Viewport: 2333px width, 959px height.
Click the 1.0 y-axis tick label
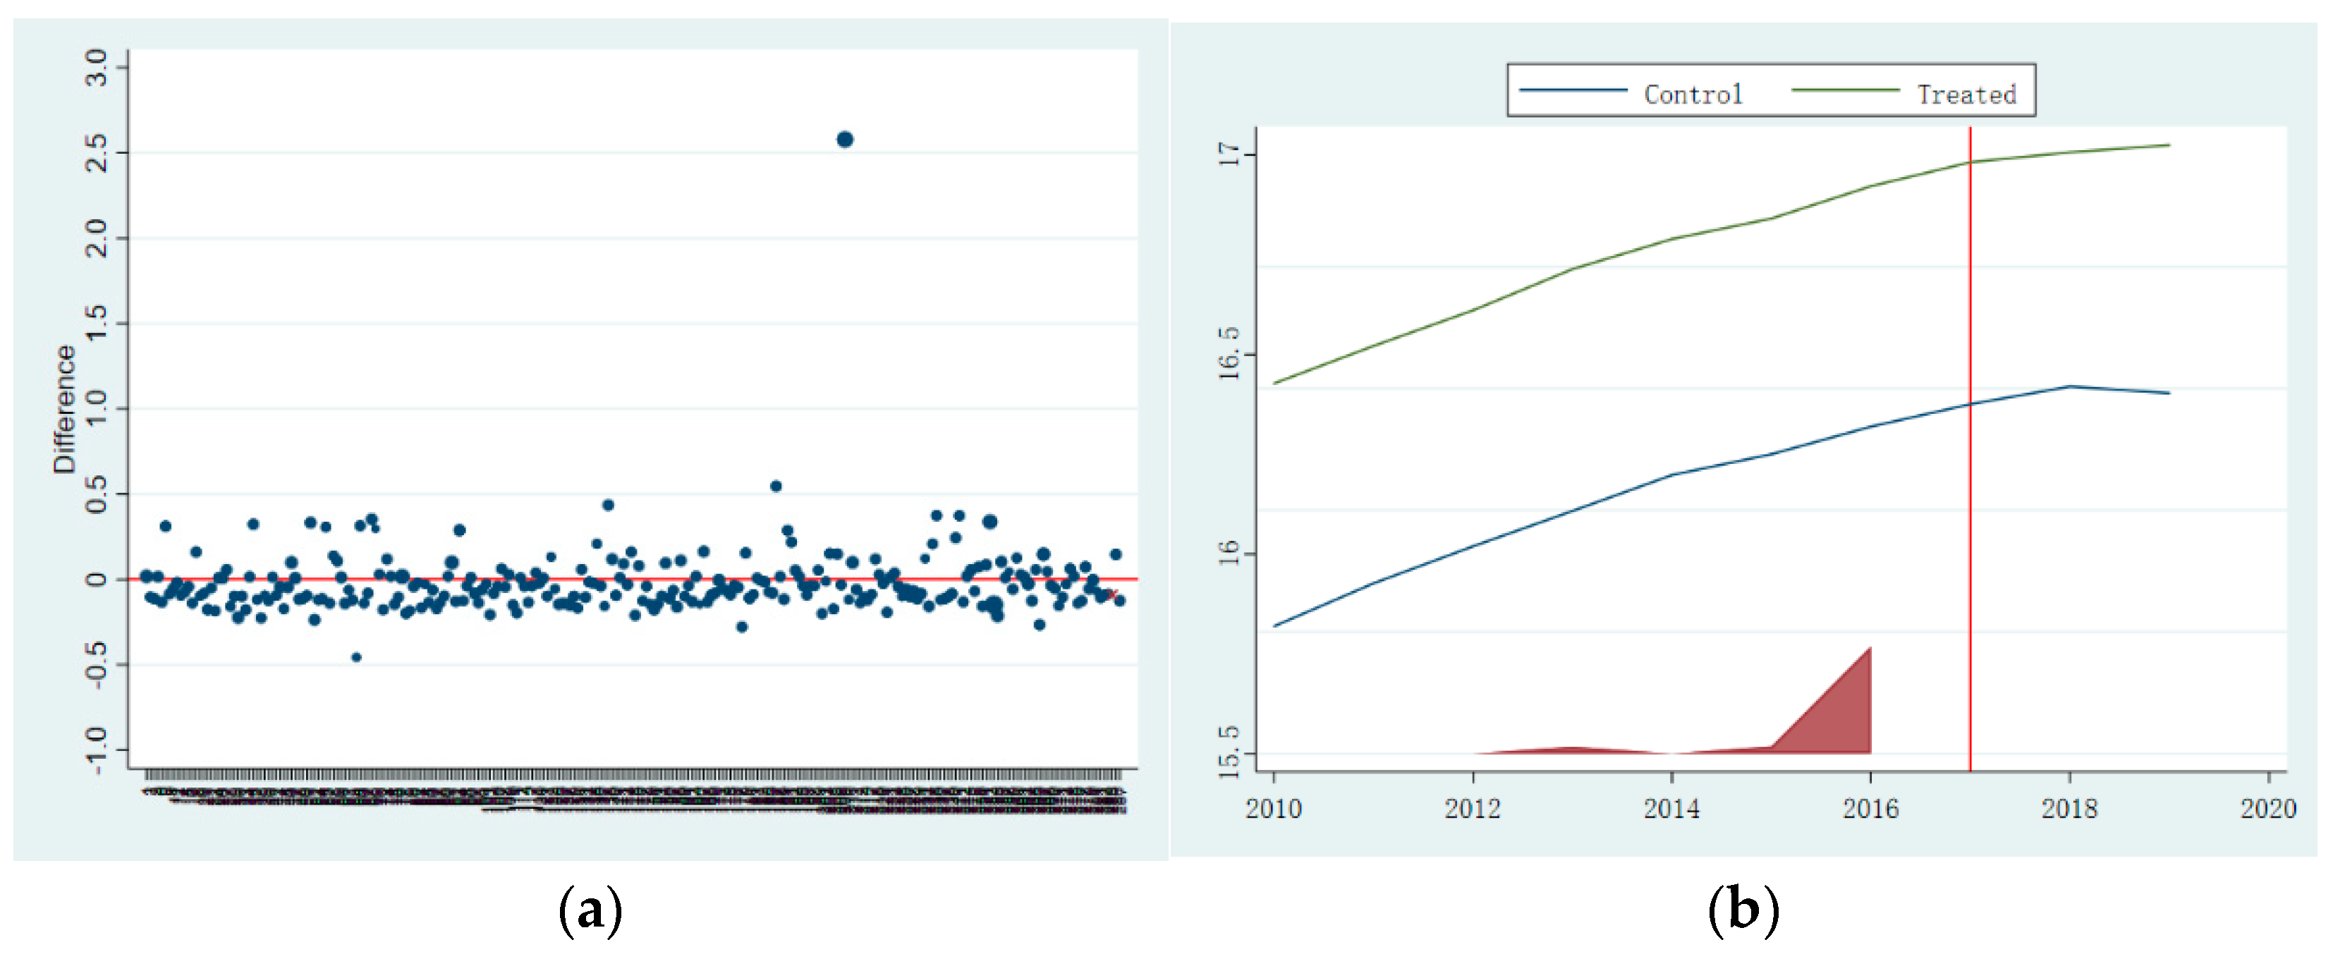coord(95,408)
